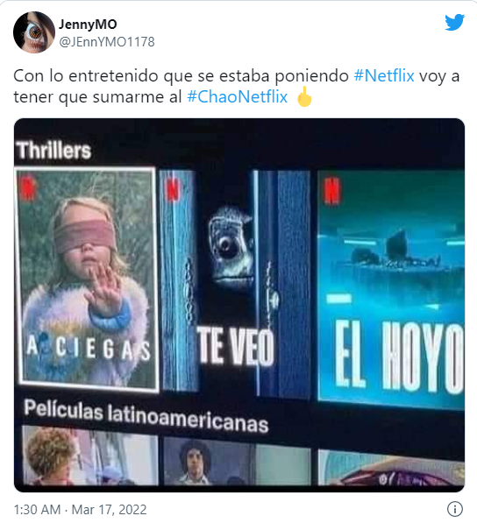Select the dark curly-haired man thumbnail
477x523 pixels.
click(237, 462)
